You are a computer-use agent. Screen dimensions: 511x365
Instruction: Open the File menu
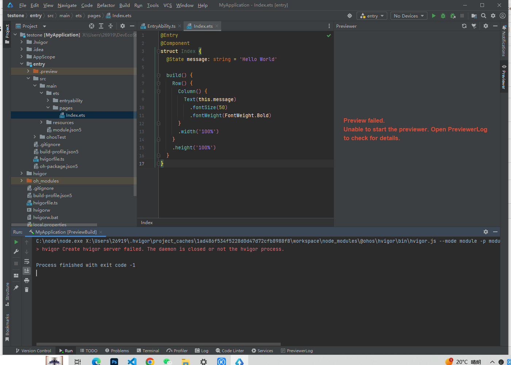[23, 5]
